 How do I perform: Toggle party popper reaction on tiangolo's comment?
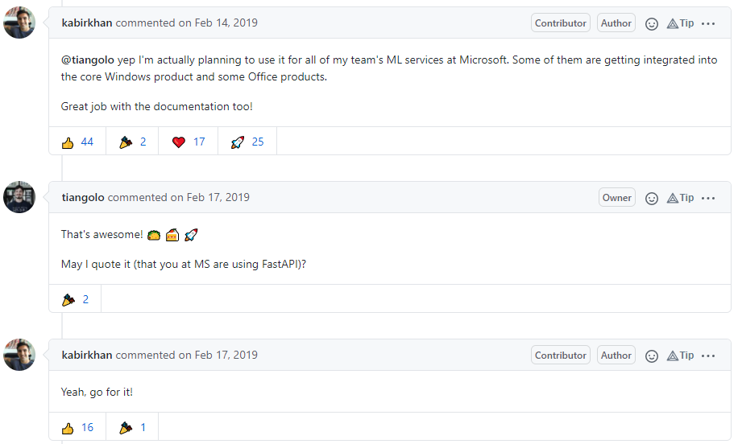(x=75, y=299)
